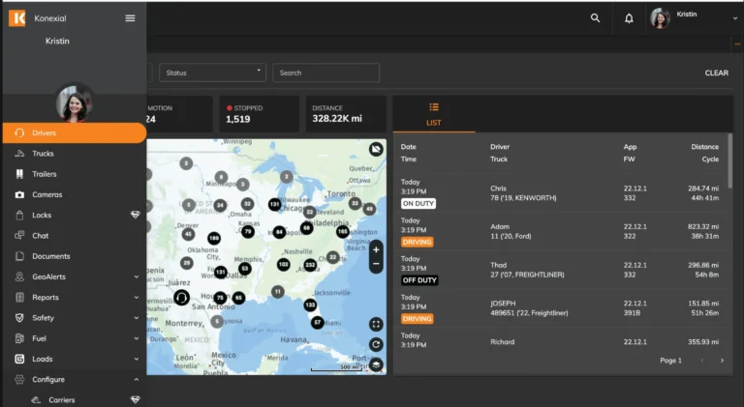Select the LIST tab
This screenshot has height=407, width=744.
[434, 114]
